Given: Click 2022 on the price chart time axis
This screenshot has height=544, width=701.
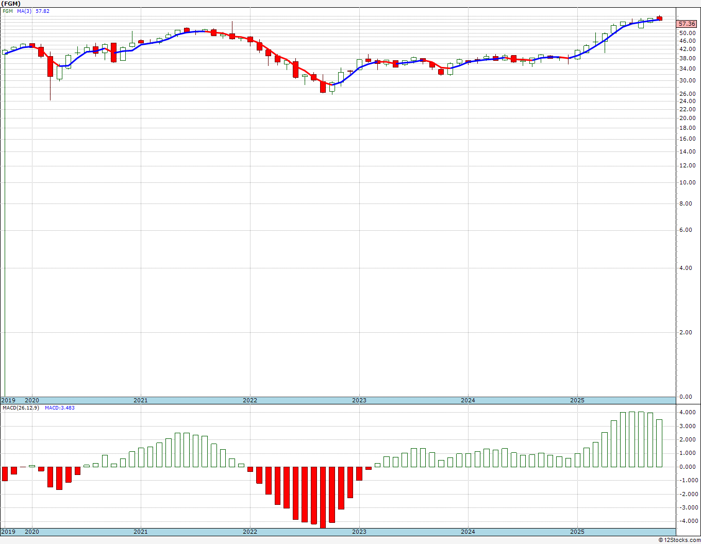Looking at the screenshot, I should pyautogui.click(x=250, y=400).
